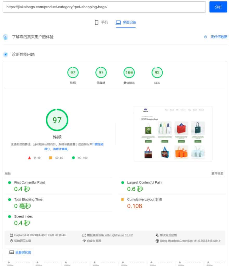Click the 指标 metrics heading

(8, 173)
